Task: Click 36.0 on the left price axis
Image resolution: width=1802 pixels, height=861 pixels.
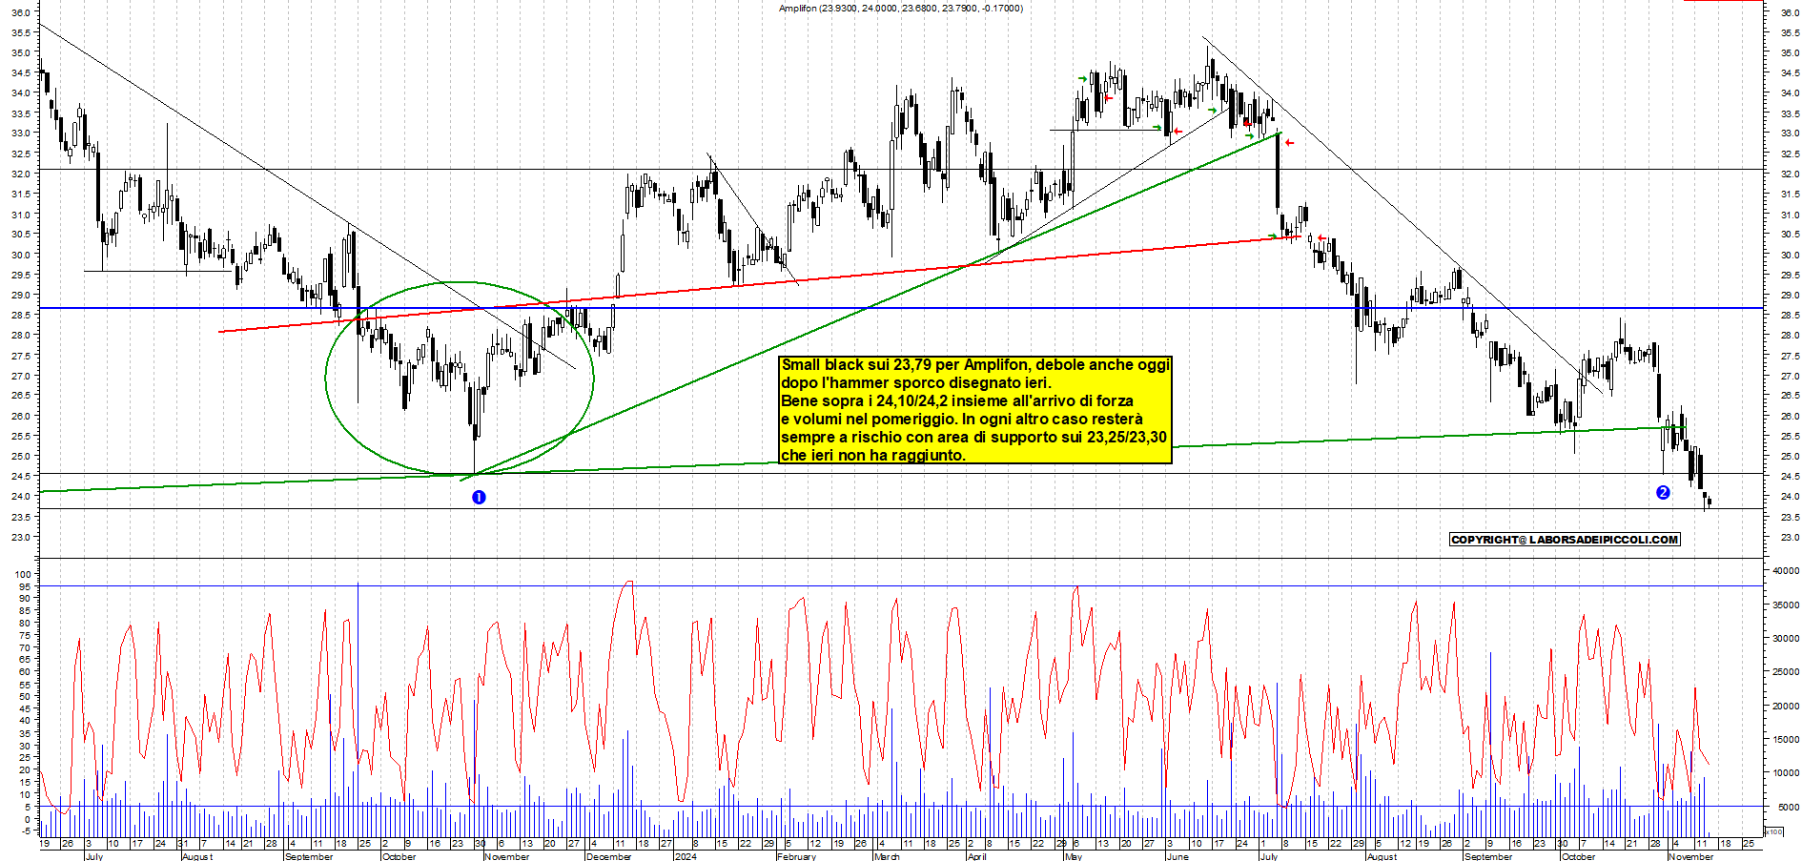Action: tap(21, 12)
